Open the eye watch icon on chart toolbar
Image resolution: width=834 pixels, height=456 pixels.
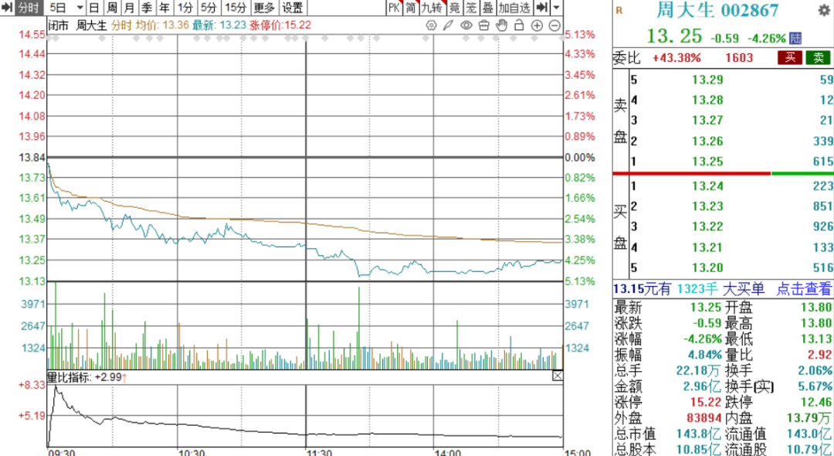465,26
